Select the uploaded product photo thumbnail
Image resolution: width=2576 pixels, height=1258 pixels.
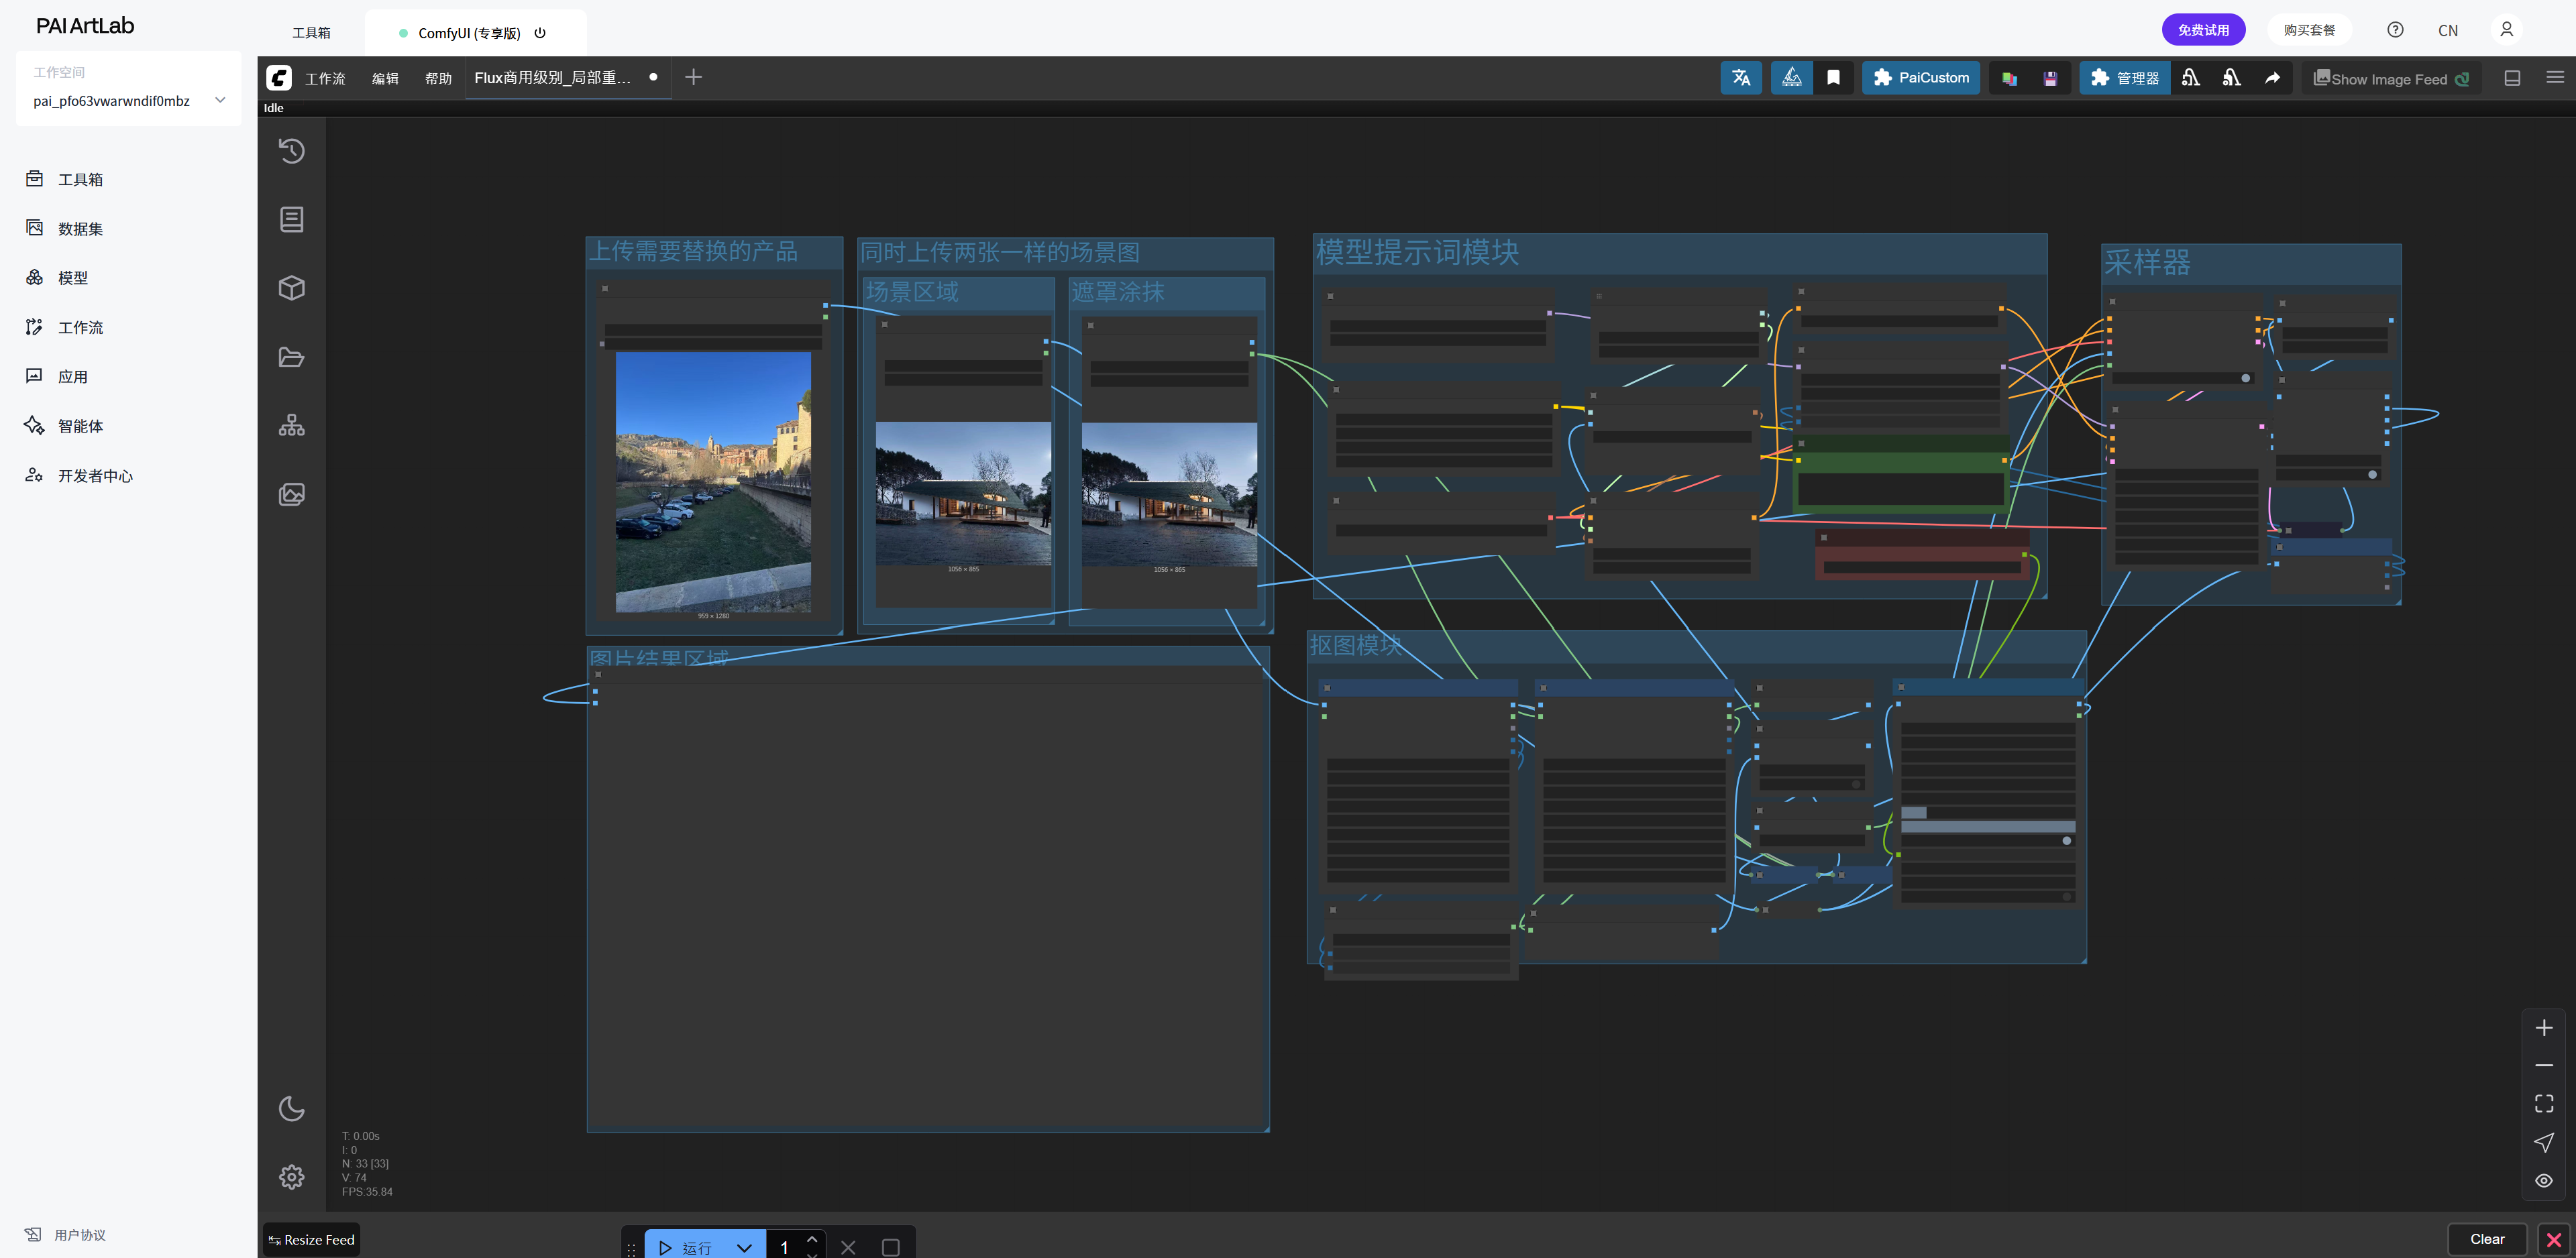pyautogui.click(x=713, y=481)
